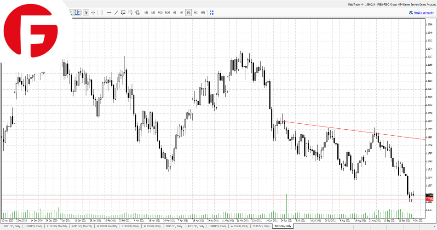Select the arrow cursor tool
437x230 pixels.
(86, 12)
